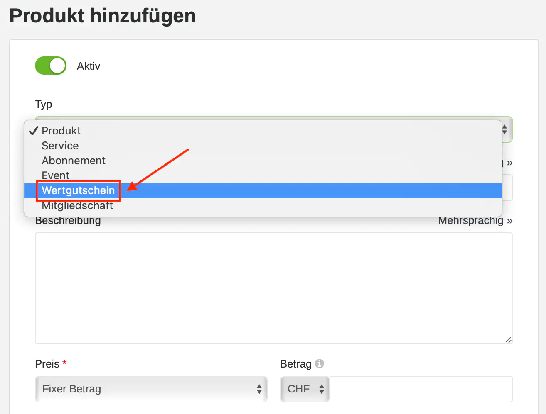Viewport: 546px width, 414px height.
Task: Click the Typ dropdown arrows
Action: click(504, 129)
